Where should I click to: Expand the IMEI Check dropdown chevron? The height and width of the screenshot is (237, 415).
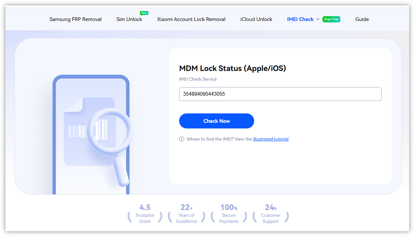[x=318, y=19]
